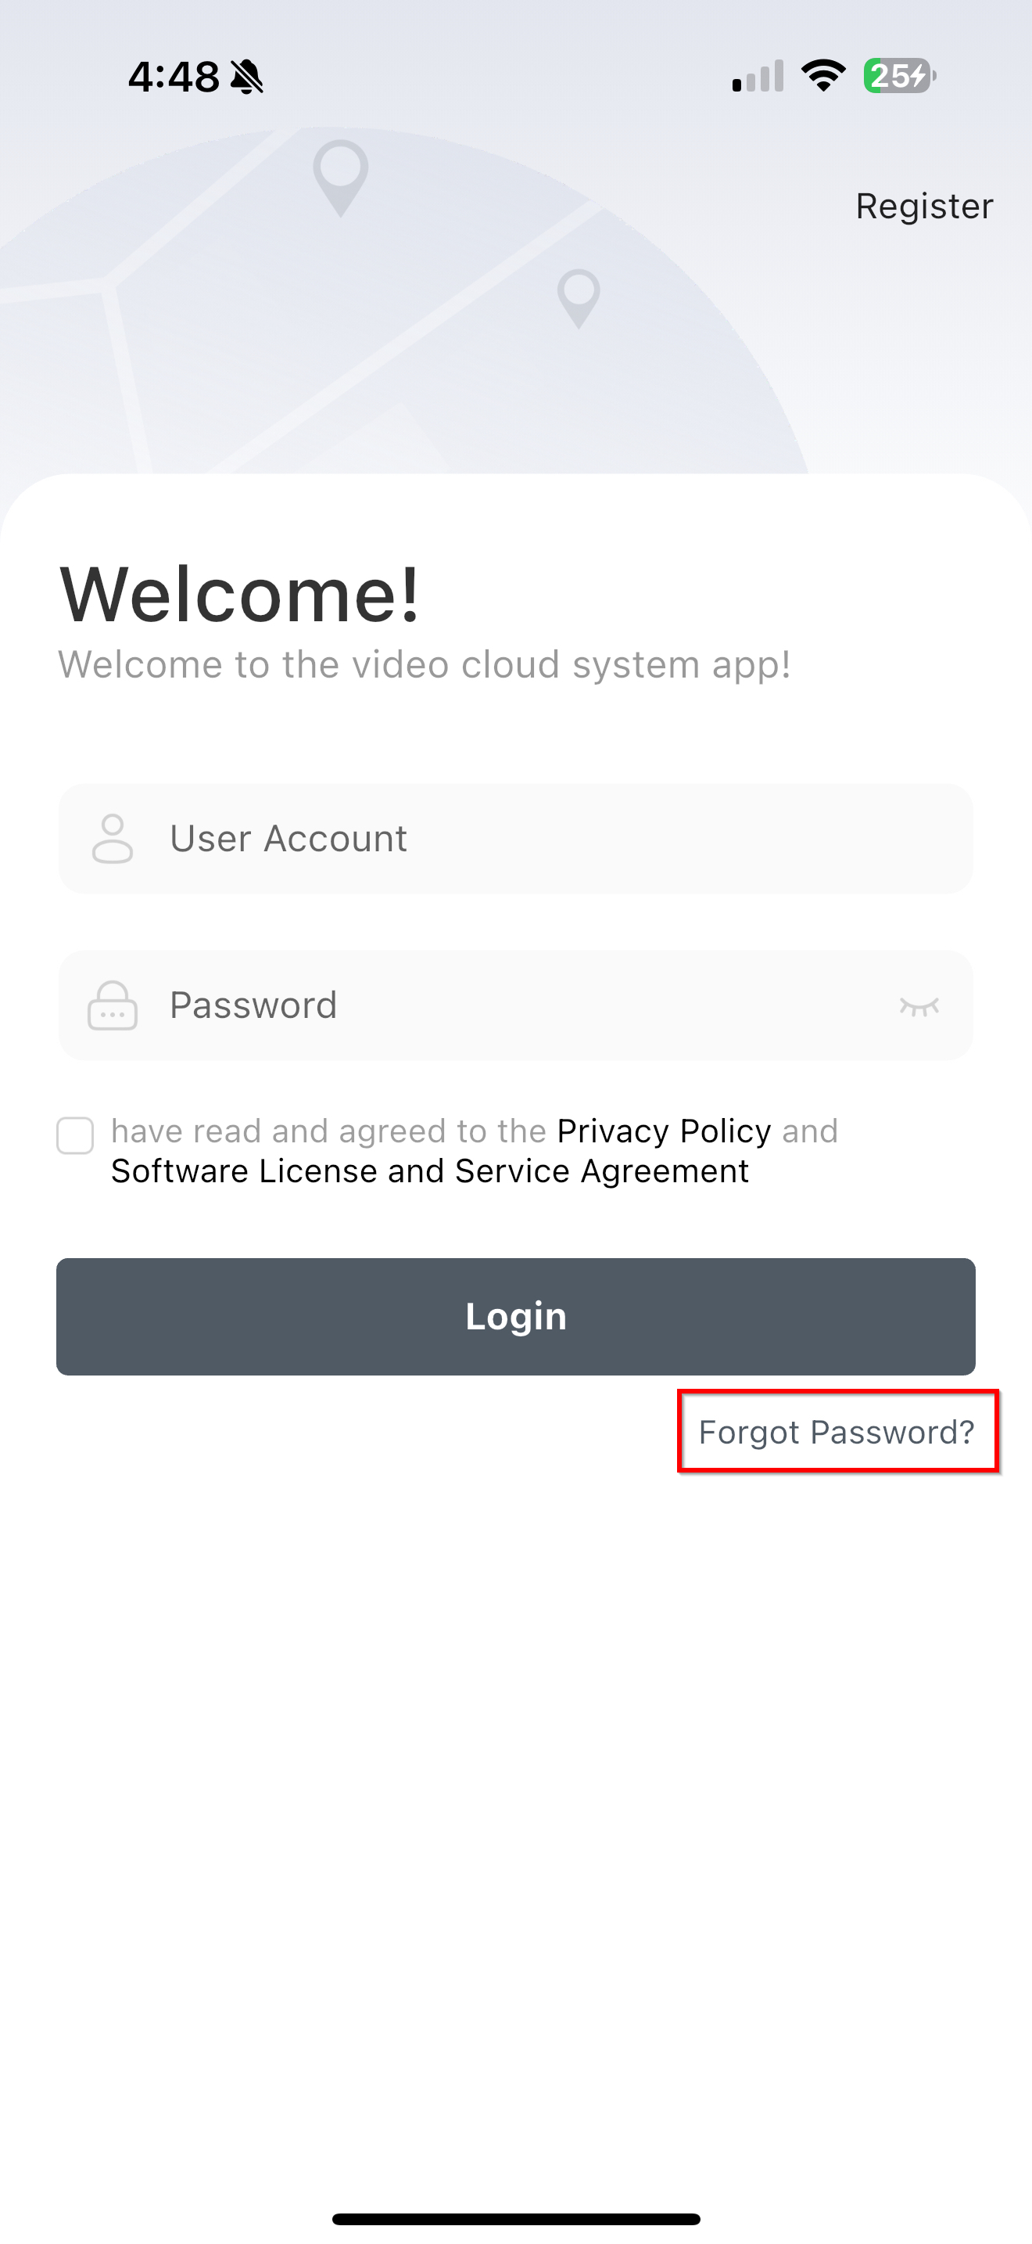Open Software License and Service Agreement

[430, 1171]
